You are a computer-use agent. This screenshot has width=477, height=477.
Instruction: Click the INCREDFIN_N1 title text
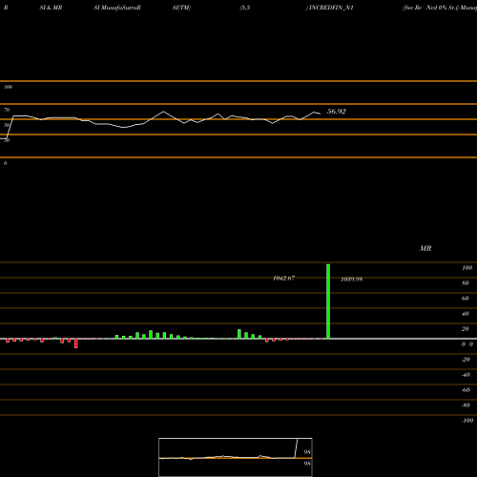click(331, 8)
